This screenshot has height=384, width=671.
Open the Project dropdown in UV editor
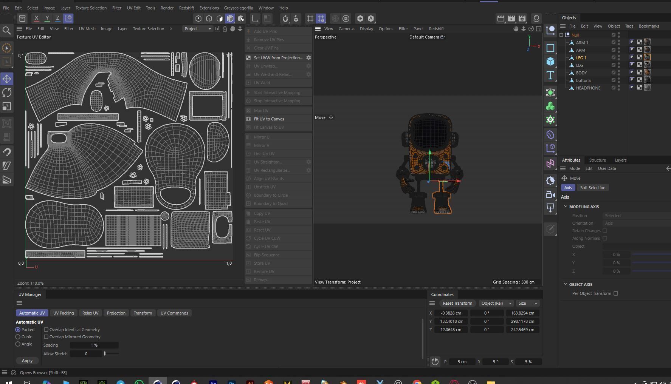click(x=197, y=29)
